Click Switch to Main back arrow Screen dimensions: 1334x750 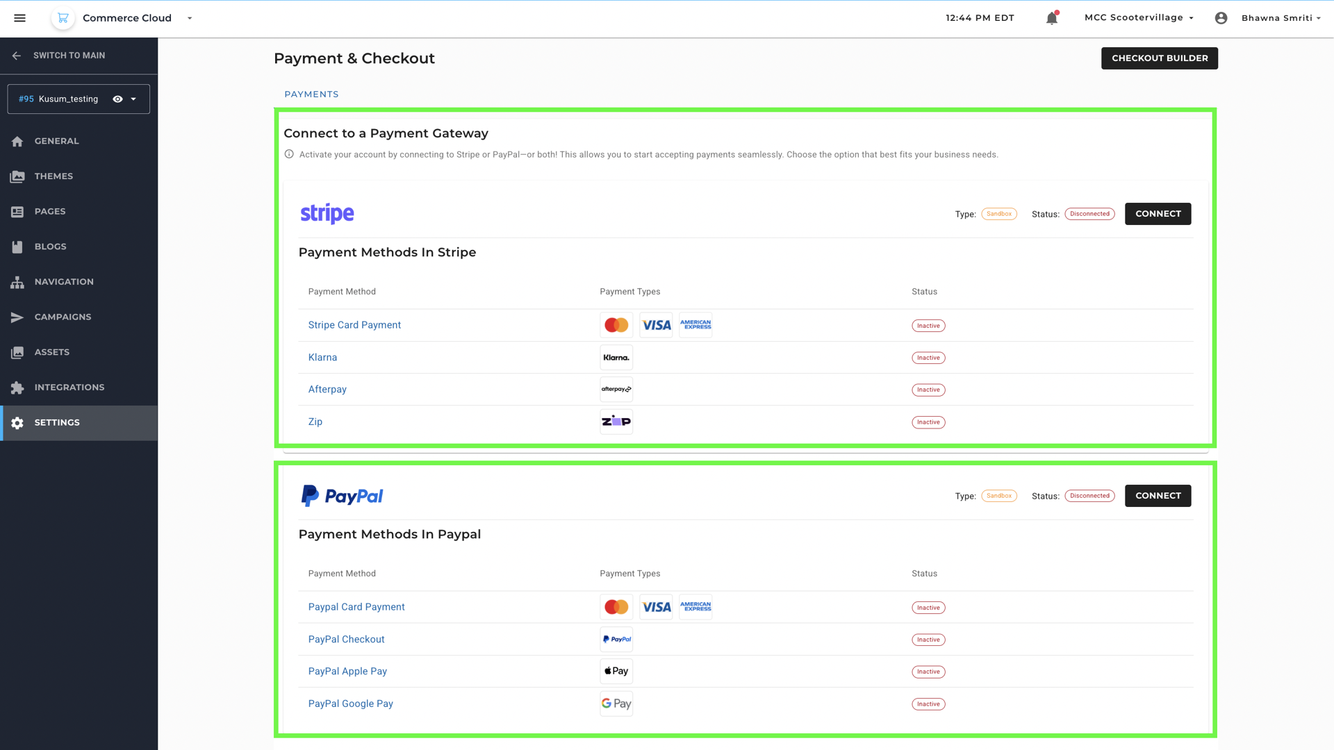point(17,56)
